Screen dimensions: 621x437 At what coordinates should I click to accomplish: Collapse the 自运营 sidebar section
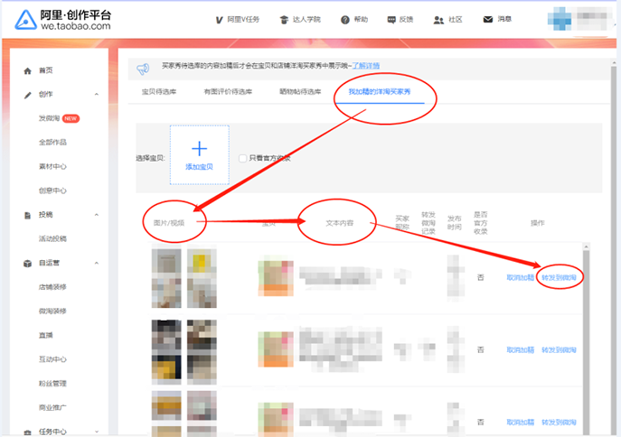[97, 264]
